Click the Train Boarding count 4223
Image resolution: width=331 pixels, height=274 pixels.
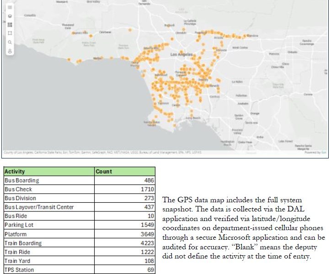coord(146,243)
